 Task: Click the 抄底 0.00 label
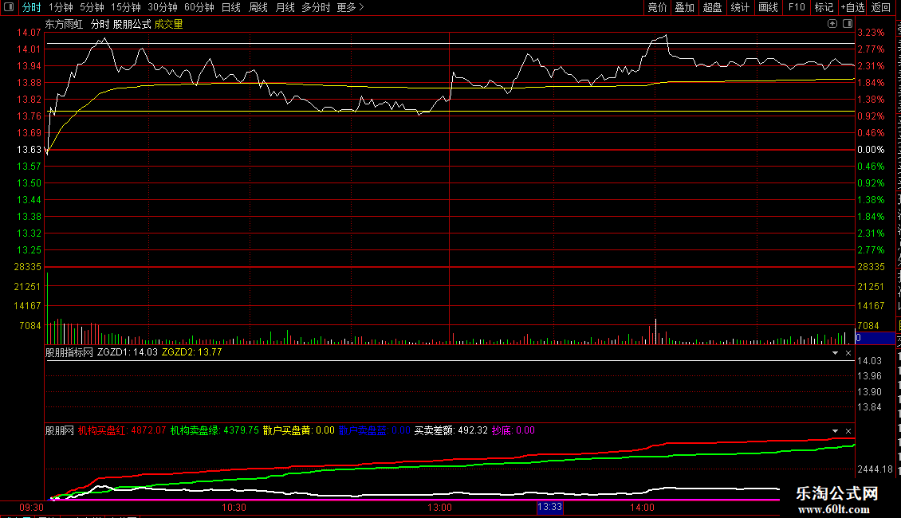[513, 430]
